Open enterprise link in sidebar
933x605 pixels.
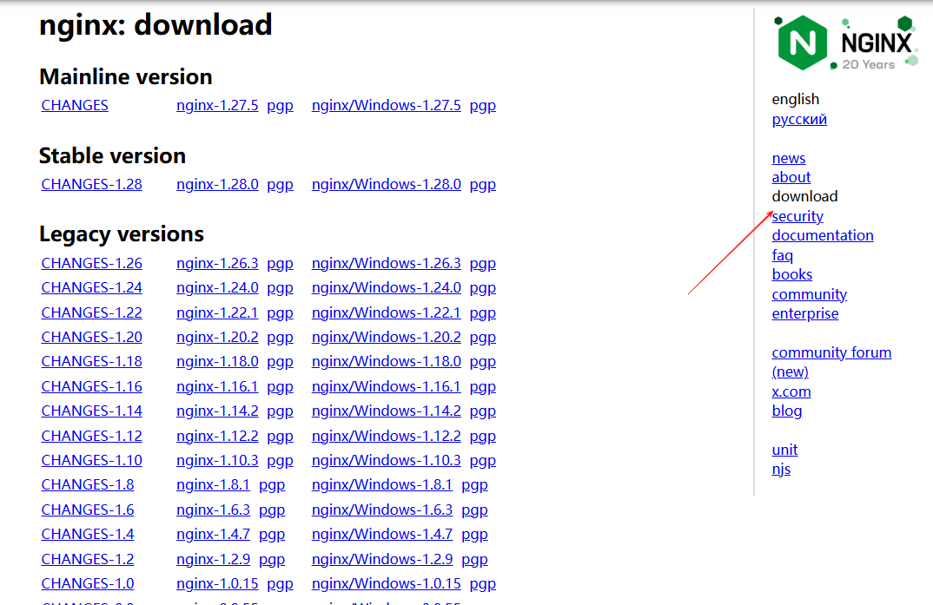805,314
